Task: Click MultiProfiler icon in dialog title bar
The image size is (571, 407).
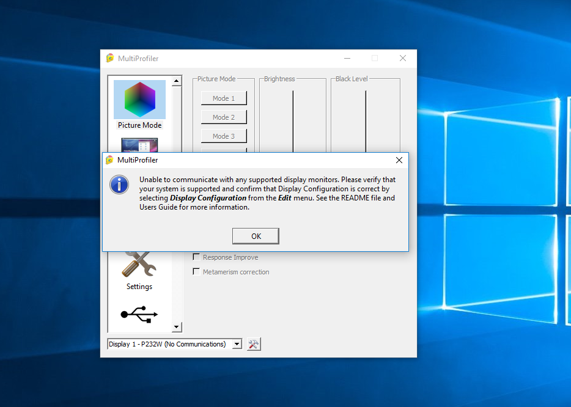Action: pyautogui.click(x=109, y=160)
